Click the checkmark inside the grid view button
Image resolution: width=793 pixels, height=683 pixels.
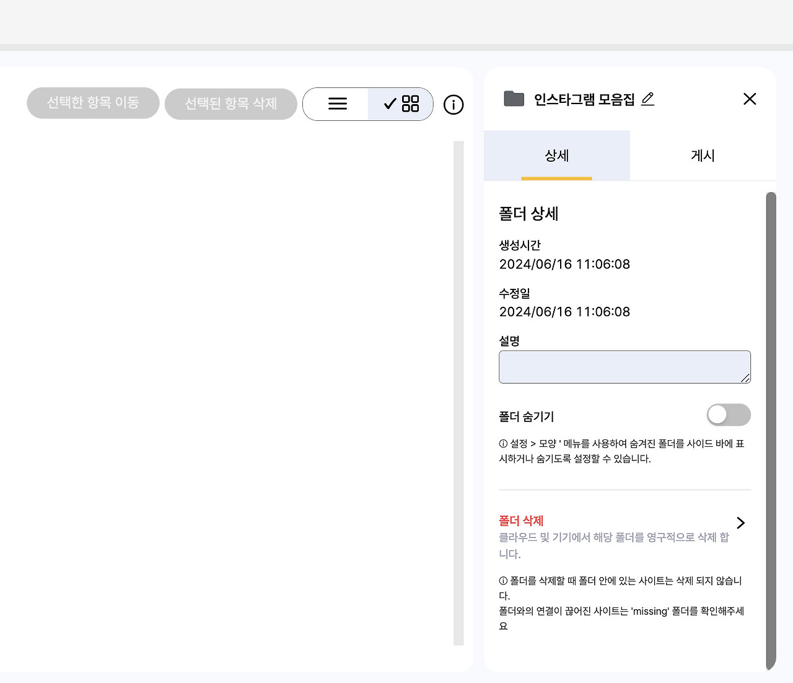[x=389, y=104]
